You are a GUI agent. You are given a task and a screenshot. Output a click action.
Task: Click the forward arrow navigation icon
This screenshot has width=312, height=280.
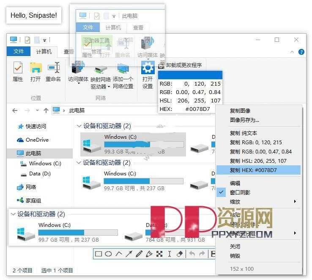pos(27,110)
